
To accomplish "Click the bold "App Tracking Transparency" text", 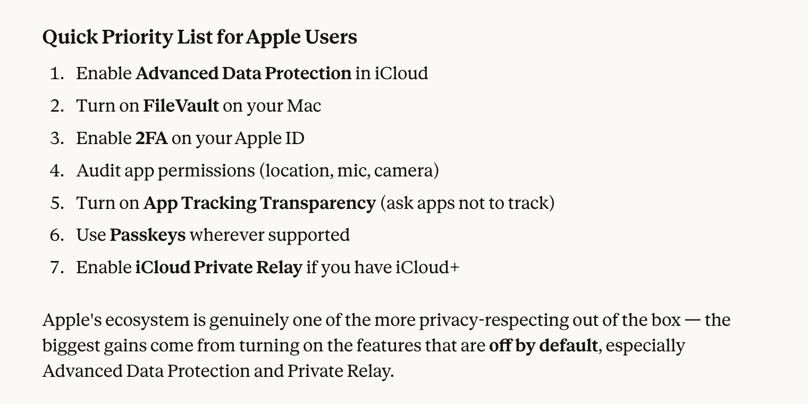I will coord(259,203).
